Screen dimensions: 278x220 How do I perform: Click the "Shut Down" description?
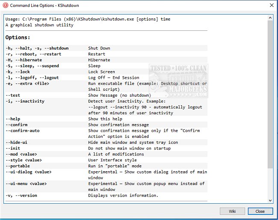coord(99,48)
